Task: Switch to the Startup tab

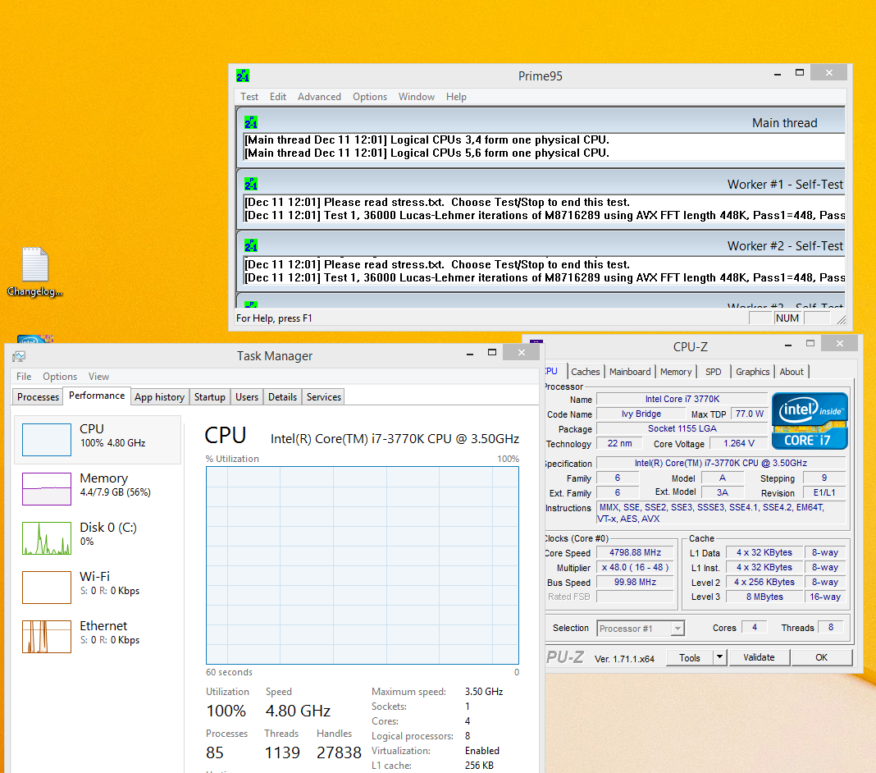Action: [209, 397]
